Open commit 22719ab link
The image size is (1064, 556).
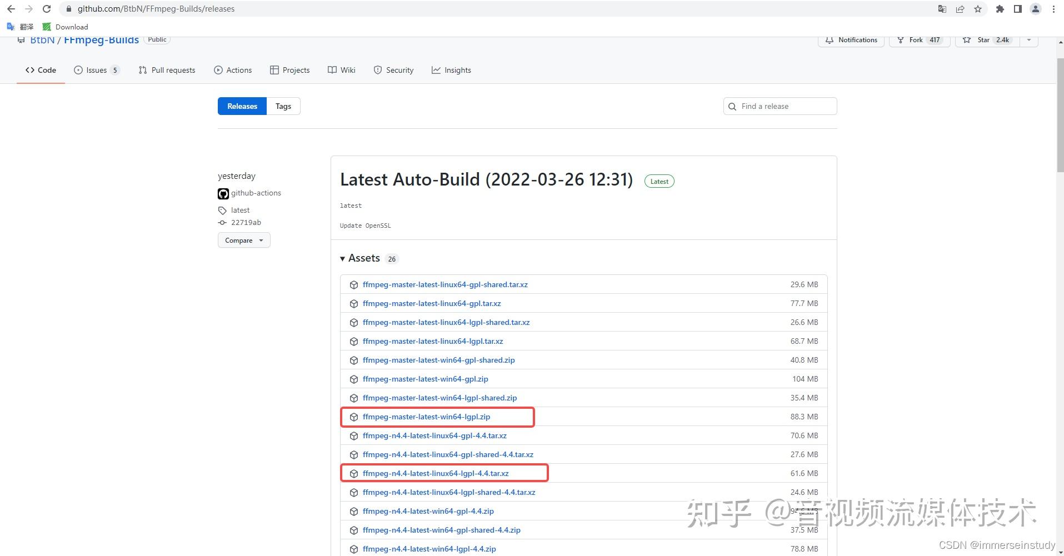[246, 222]
